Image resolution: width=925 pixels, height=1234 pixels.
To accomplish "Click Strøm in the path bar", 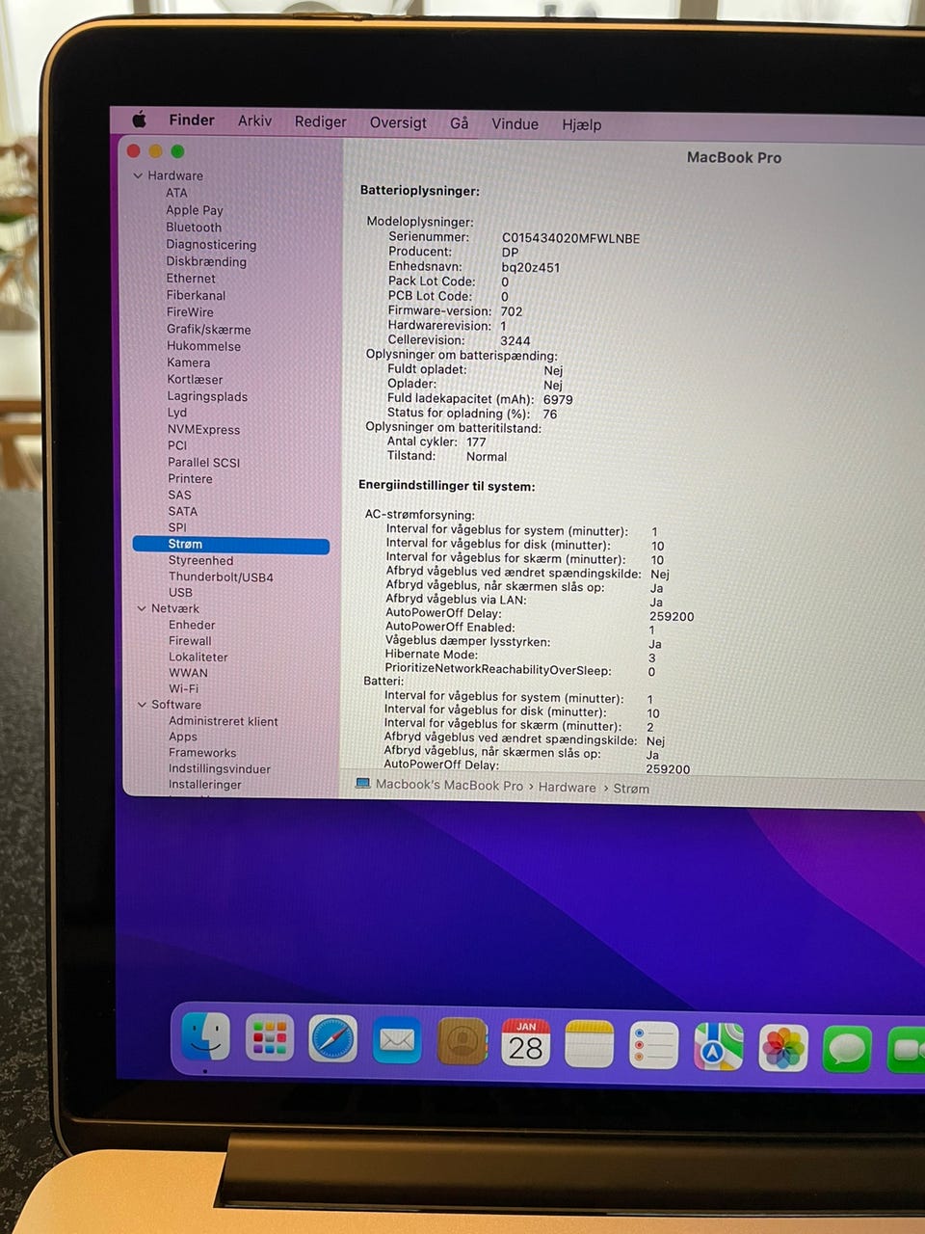I will pyautogui.click(x=631, y=788).
